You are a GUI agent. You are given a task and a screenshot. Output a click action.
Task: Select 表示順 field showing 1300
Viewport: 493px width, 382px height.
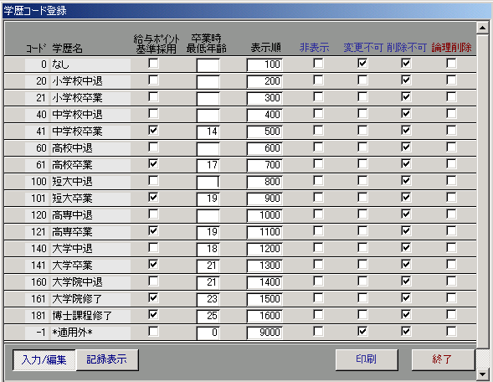264,266
